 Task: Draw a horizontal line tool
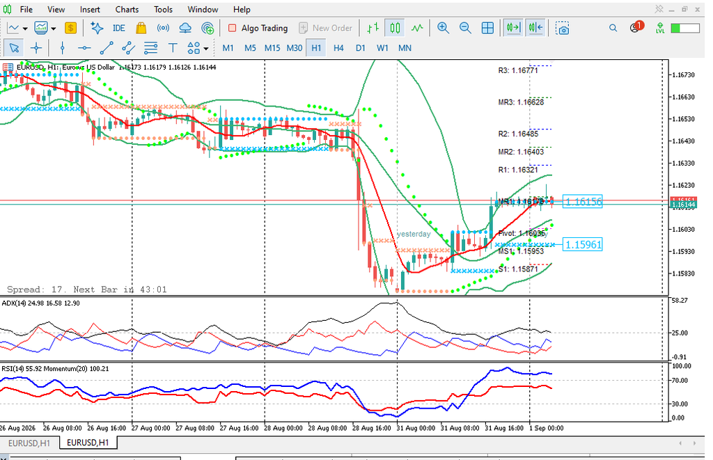(84, 48)
